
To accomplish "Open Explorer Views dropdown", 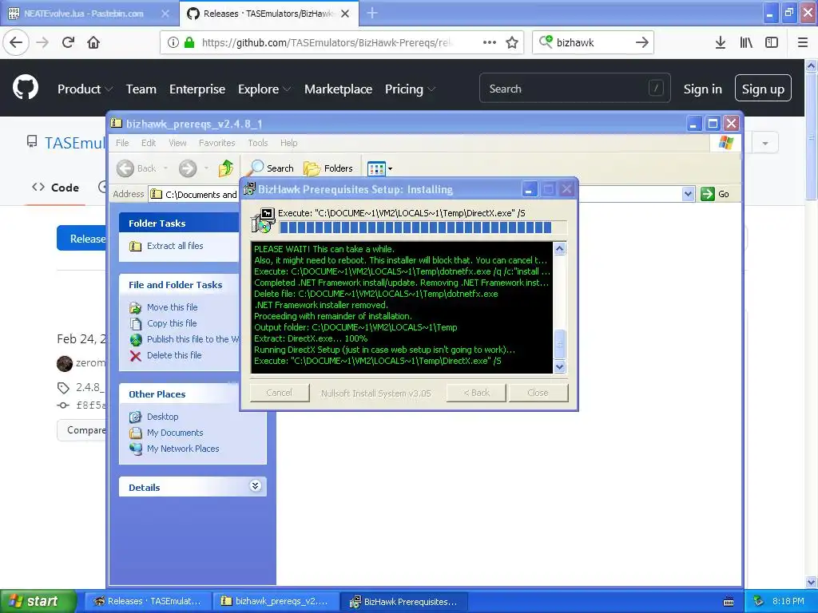I will (x=379, y=168).
